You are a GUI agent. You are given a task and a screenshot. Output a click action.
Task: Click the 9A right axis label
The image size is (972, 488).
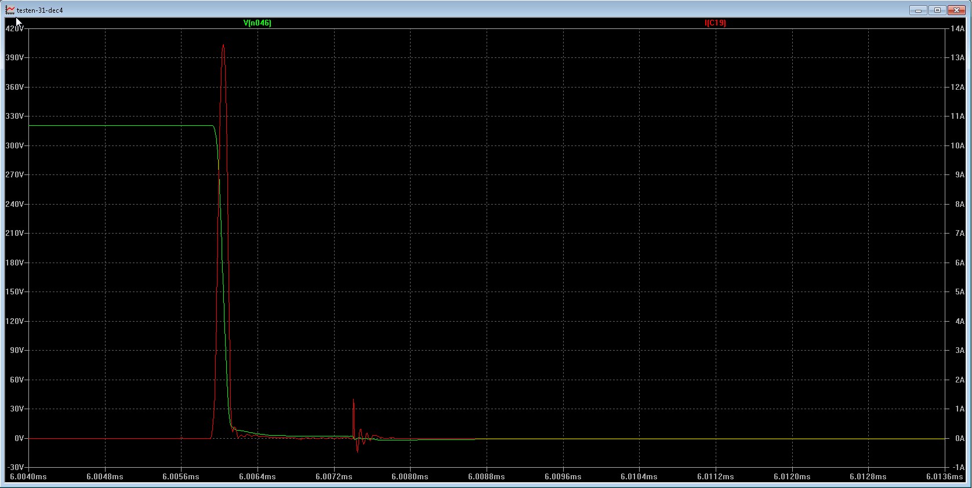pyautogui.click(x=960, y=175)
